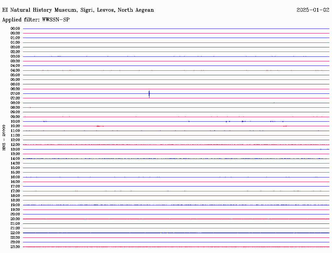Click the 18:00 time label
332x253 pixels.
click(x=15, y=196)
